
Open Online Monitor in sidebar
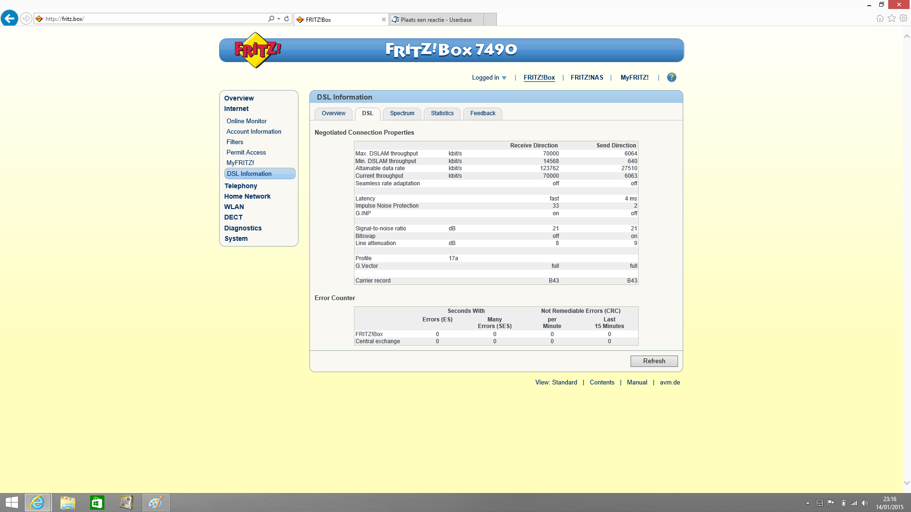tap(246, 121)
